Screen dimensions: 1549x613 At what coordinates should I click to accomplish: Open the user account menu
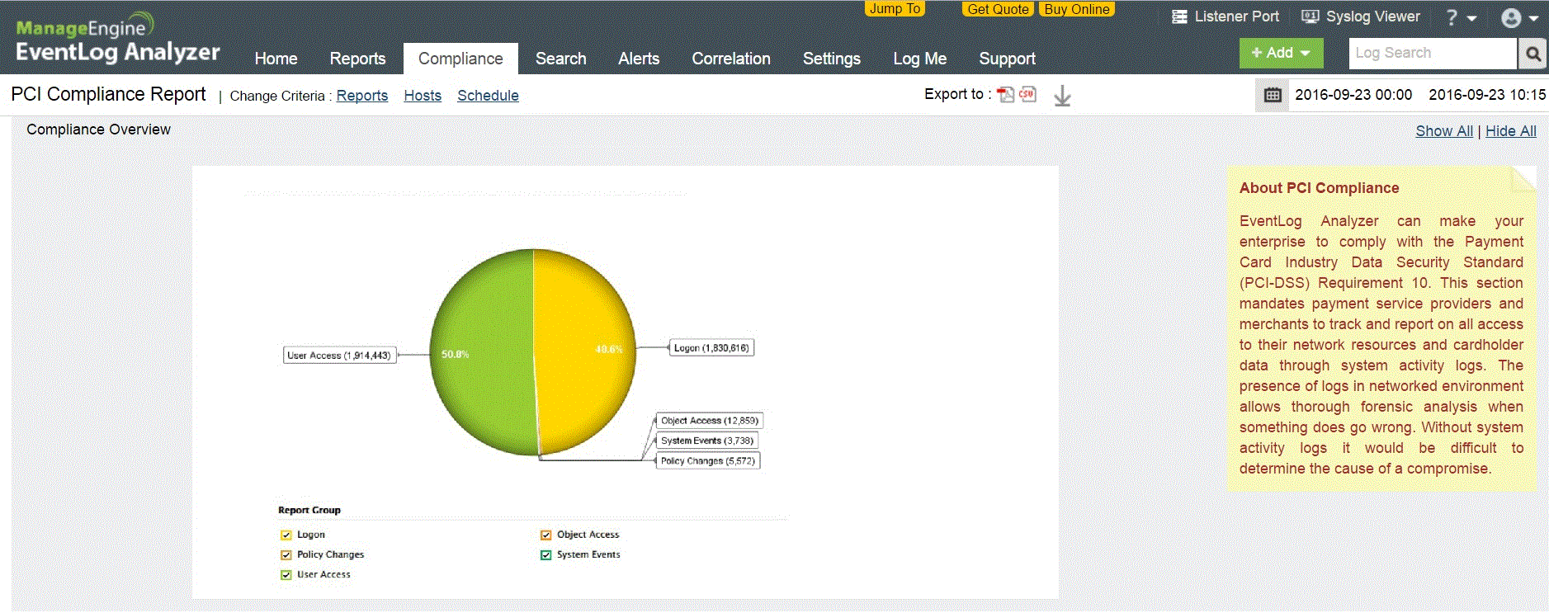tap(1519, 18)
